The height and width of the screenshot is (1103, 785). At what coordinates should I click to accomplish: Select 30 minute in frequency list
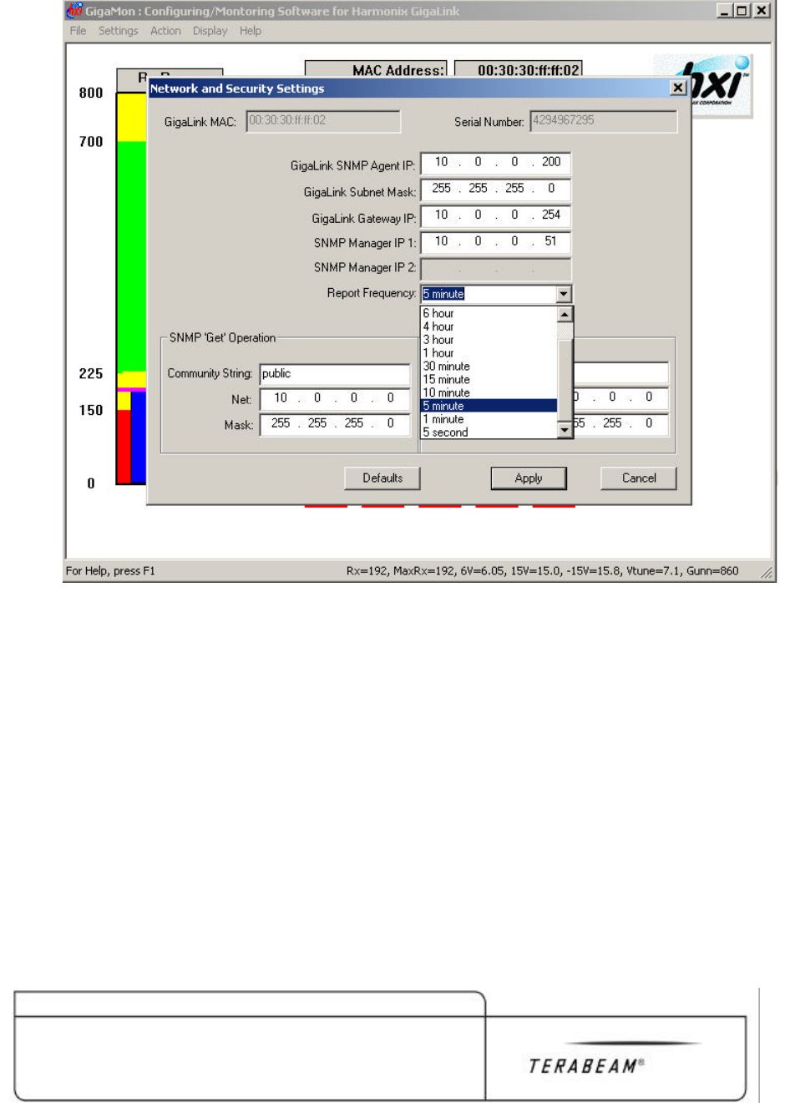[489, 367]
